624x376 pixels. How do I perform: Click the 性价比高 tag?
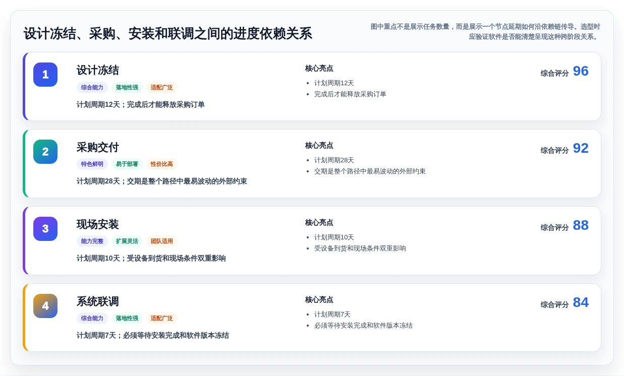[162, 164]
